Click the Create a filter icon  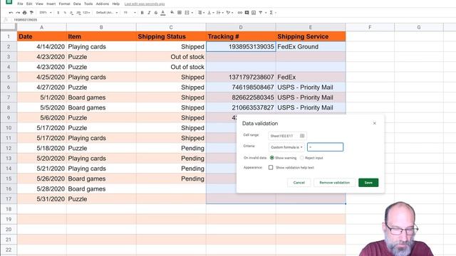click(x=261, y=13)
